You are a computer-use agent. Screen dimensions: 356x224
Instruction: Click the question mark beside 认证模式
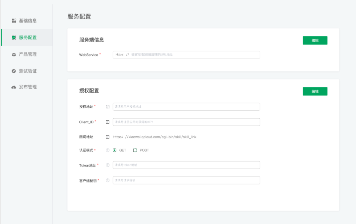click(107, 150)
